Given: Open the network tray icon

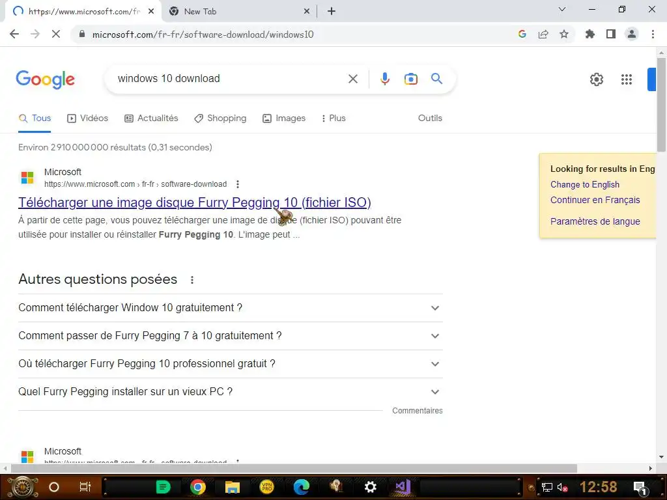Looking at the screenshot, I should 547,488.
